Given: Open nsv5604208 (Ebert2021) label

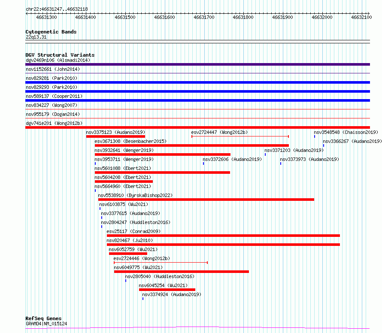Looking at the screenshot, I should click(x=123, y=177).
